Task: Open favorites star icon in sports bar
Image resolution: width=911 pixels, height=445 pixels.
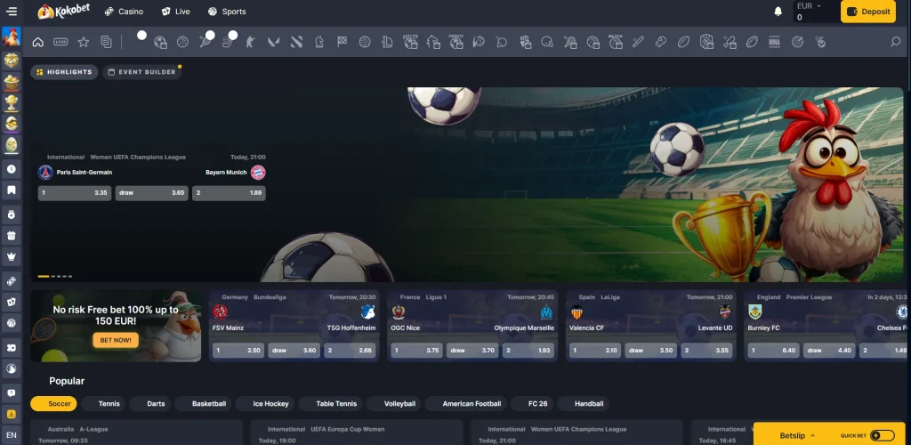Action: point(84,42)
